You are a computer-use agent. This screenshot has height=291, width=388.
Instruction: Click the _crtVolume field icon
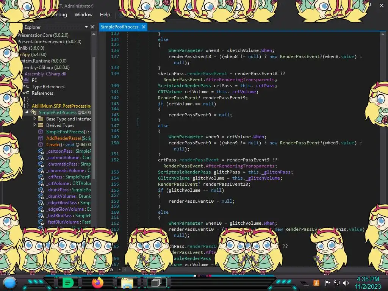[x=41, y=183]
